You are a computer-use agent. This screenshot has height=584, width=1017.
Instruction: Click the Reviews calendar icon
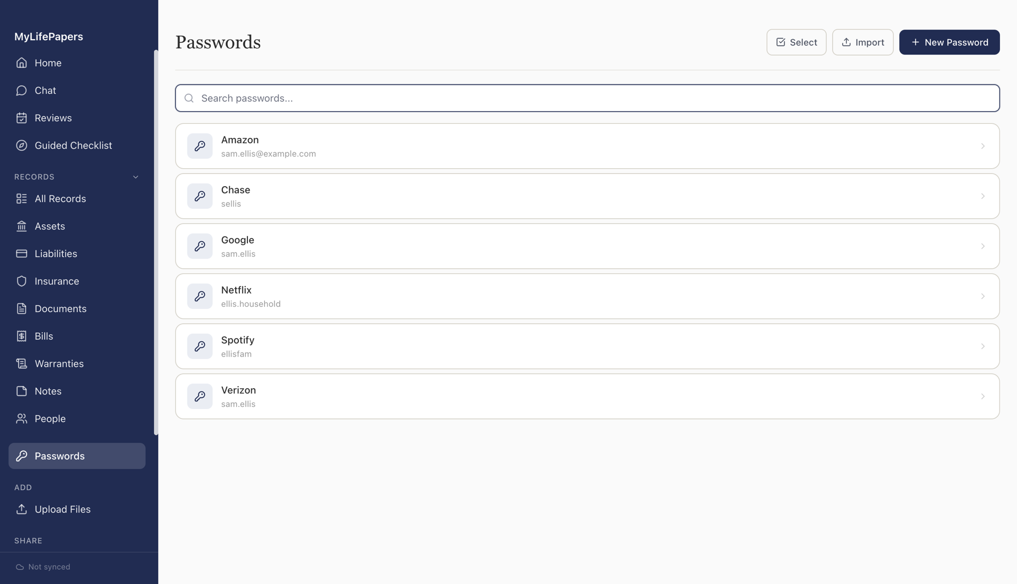[x=21, y=118]
